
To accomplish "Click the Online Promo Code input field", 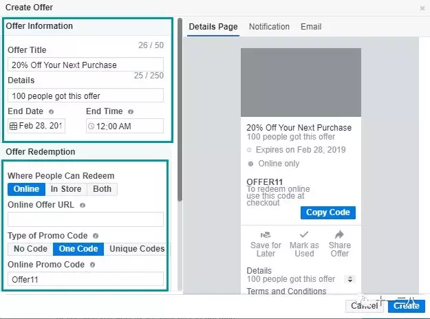I will click(x=85, y=279).
